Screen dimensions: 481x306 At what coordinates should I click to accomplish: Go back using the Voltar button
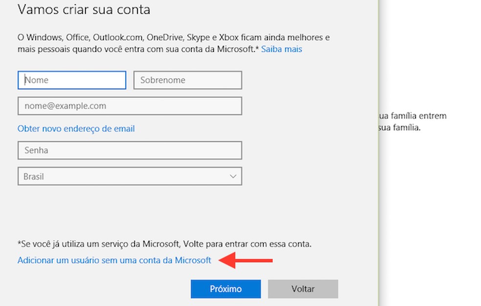[303, 289]
